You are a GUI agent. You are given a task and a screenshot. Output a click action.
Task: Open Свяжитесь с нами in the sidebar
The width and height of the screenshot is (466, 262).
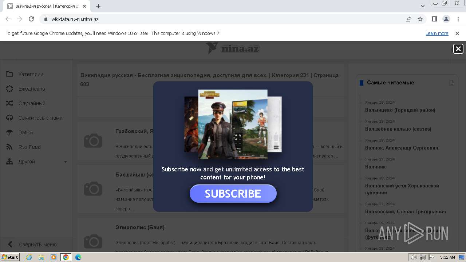click(40, 118)
